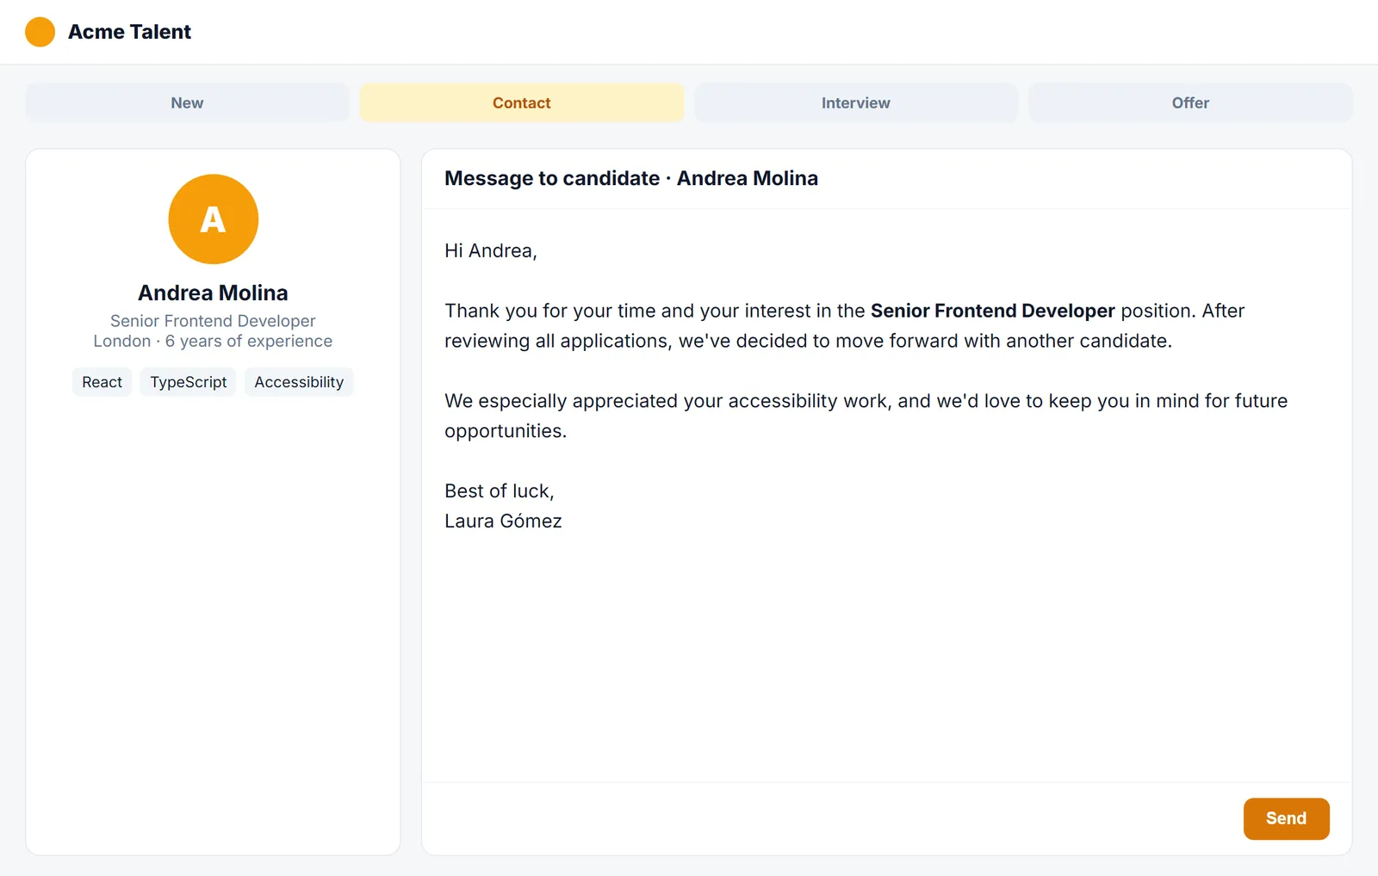1378x876 pixels.
Task: Click the Laura Gómez signature
Action: coord(503,521)
